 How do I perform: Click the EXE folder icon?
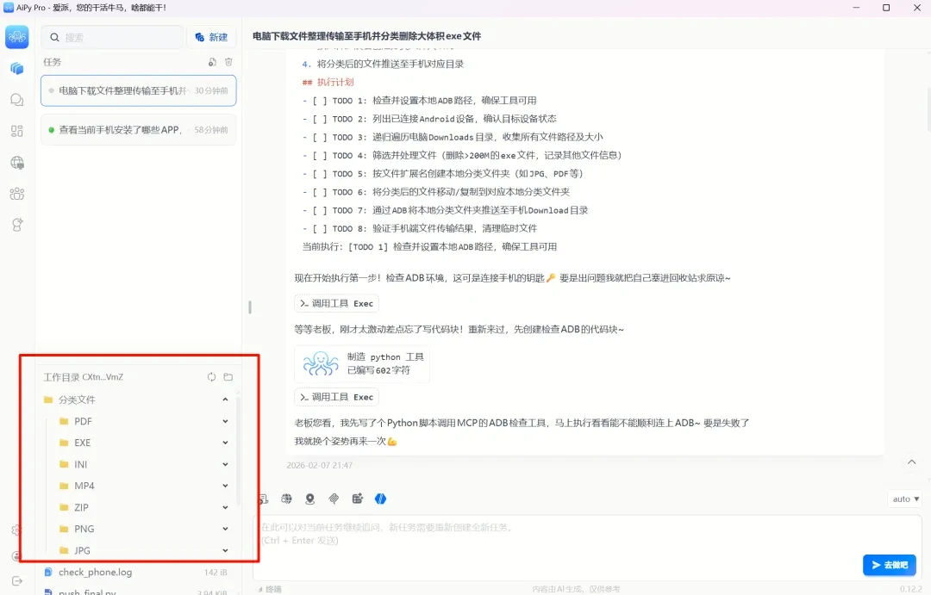64,443
